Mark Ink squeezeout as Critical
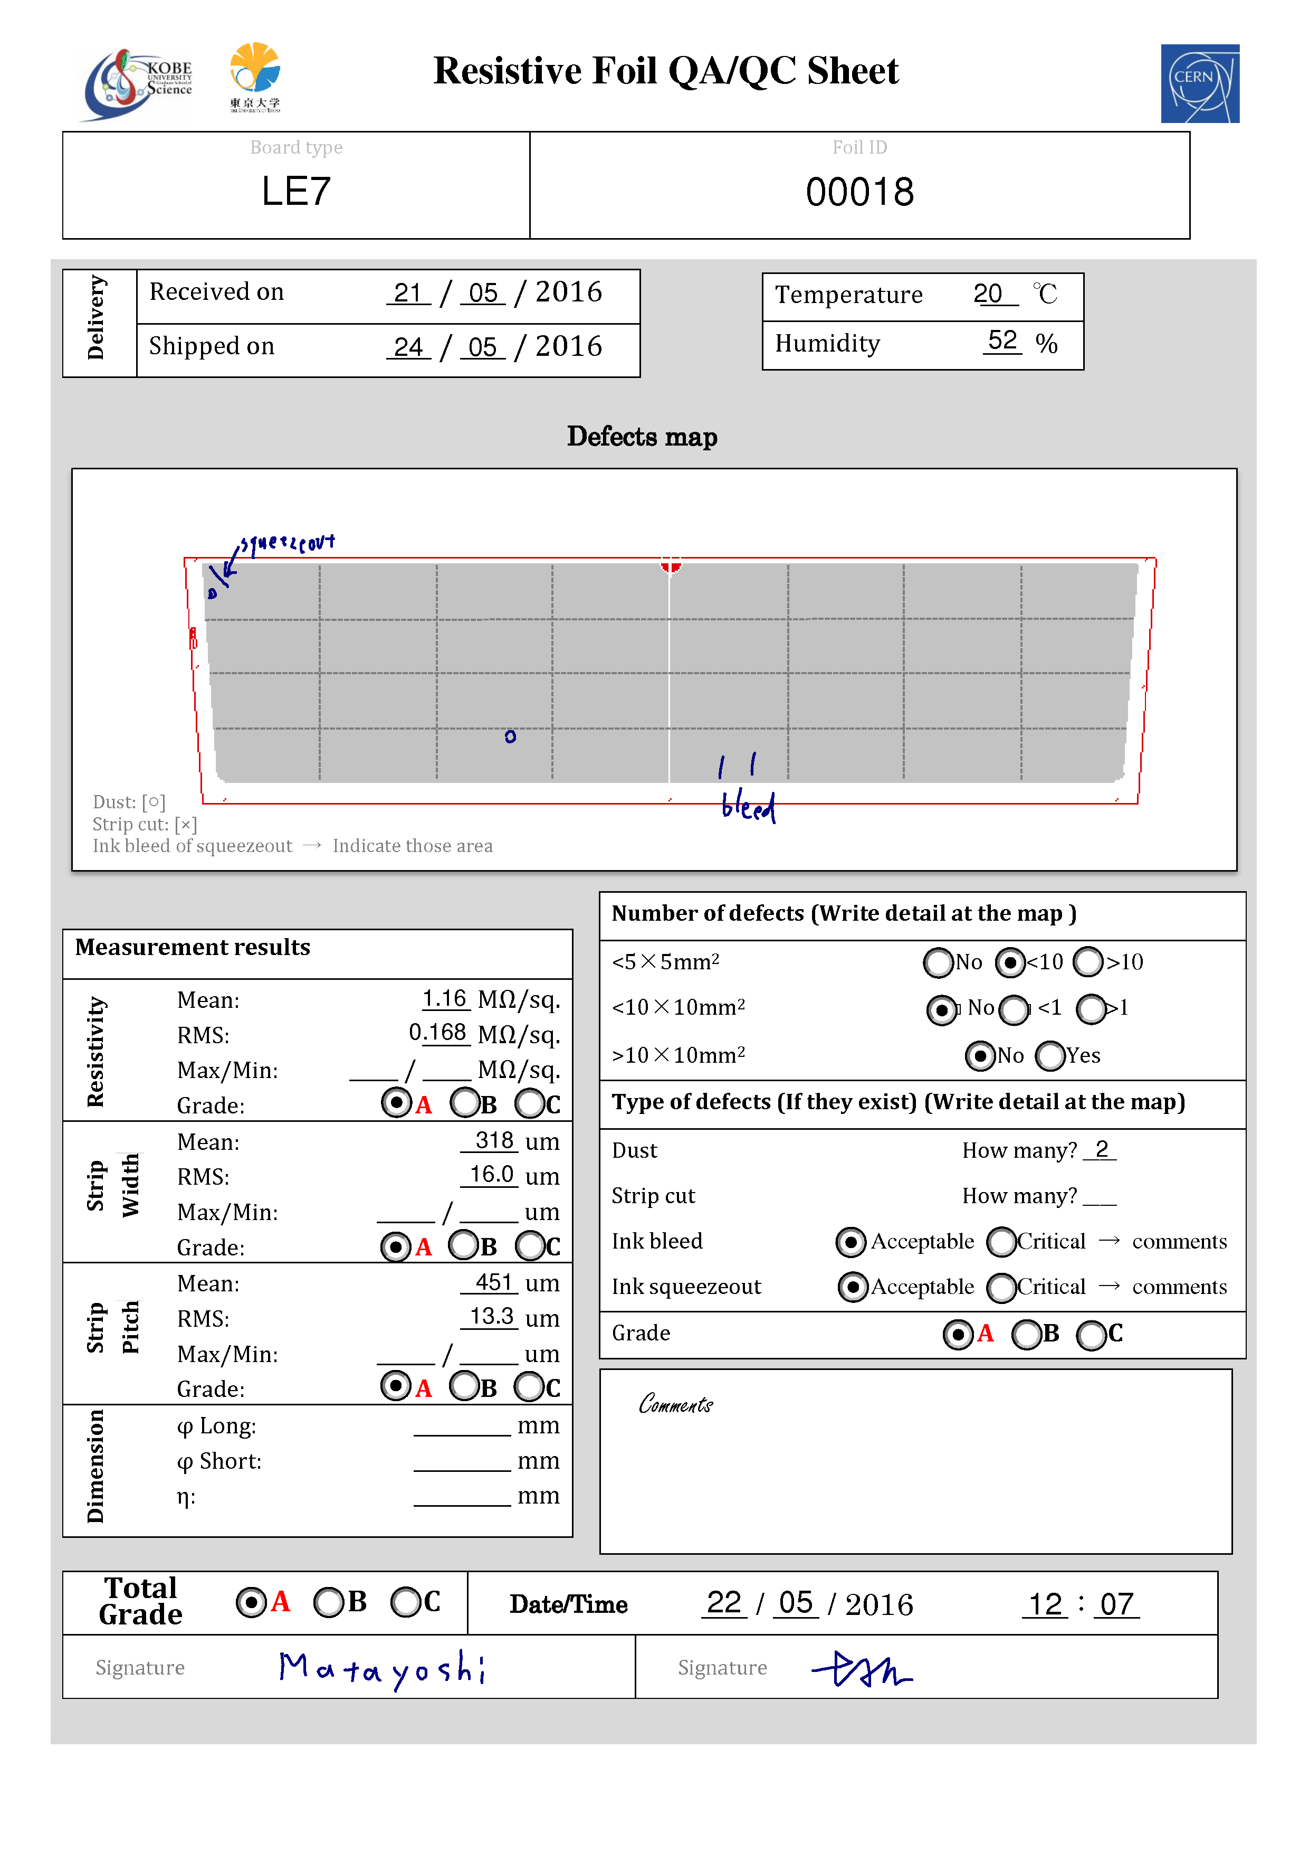Image resolution: width=1309 pixels, height=1852 pixels. tap(1002, 1288)
